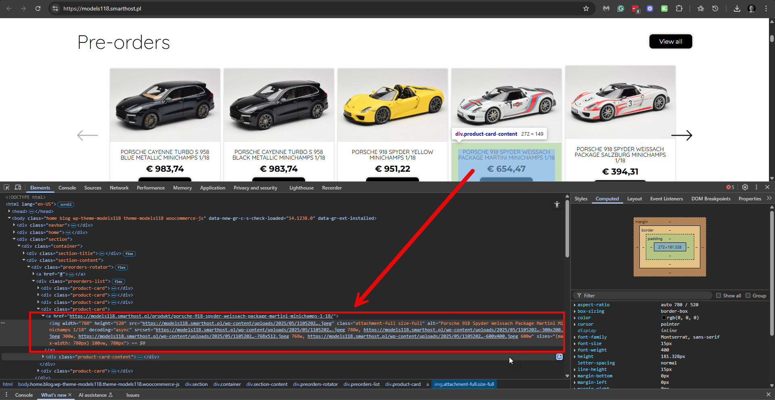This screenshot has width=775, height=400.
Task: Slide pre-orders carousel to the right
Action: point(682,135)
